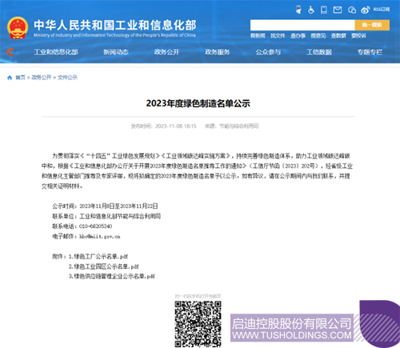Click the national emblem logo
The image size is (400, 348).
(18, 28)
